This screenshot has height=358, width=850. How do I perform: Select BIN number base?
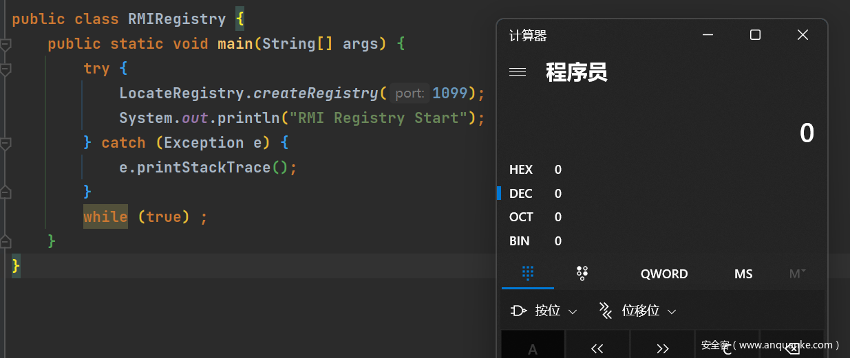pyautogui.click(x=520, y=241)
